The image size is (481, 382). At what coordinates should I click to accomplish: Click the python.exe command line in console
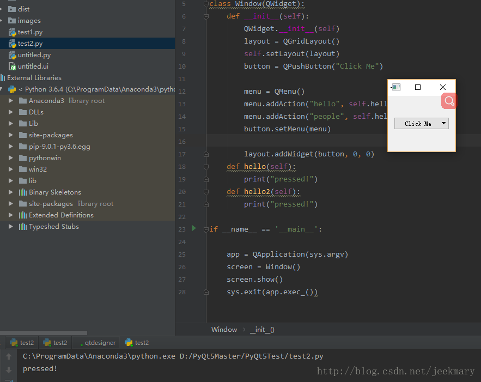coord(173,356)
